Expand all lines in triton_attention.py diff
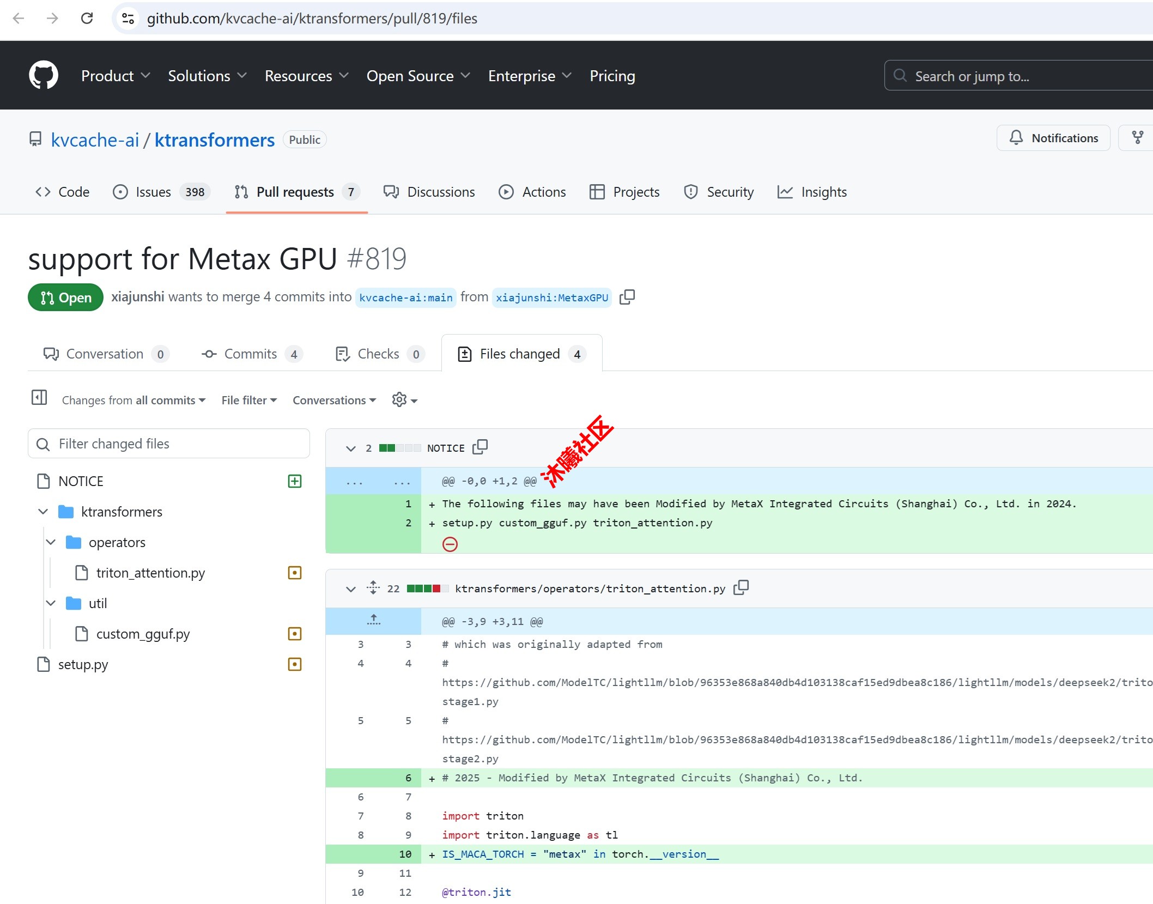The width and height of the screenshot is (1153, 904). pyautogui.click(x=373, y=587)
